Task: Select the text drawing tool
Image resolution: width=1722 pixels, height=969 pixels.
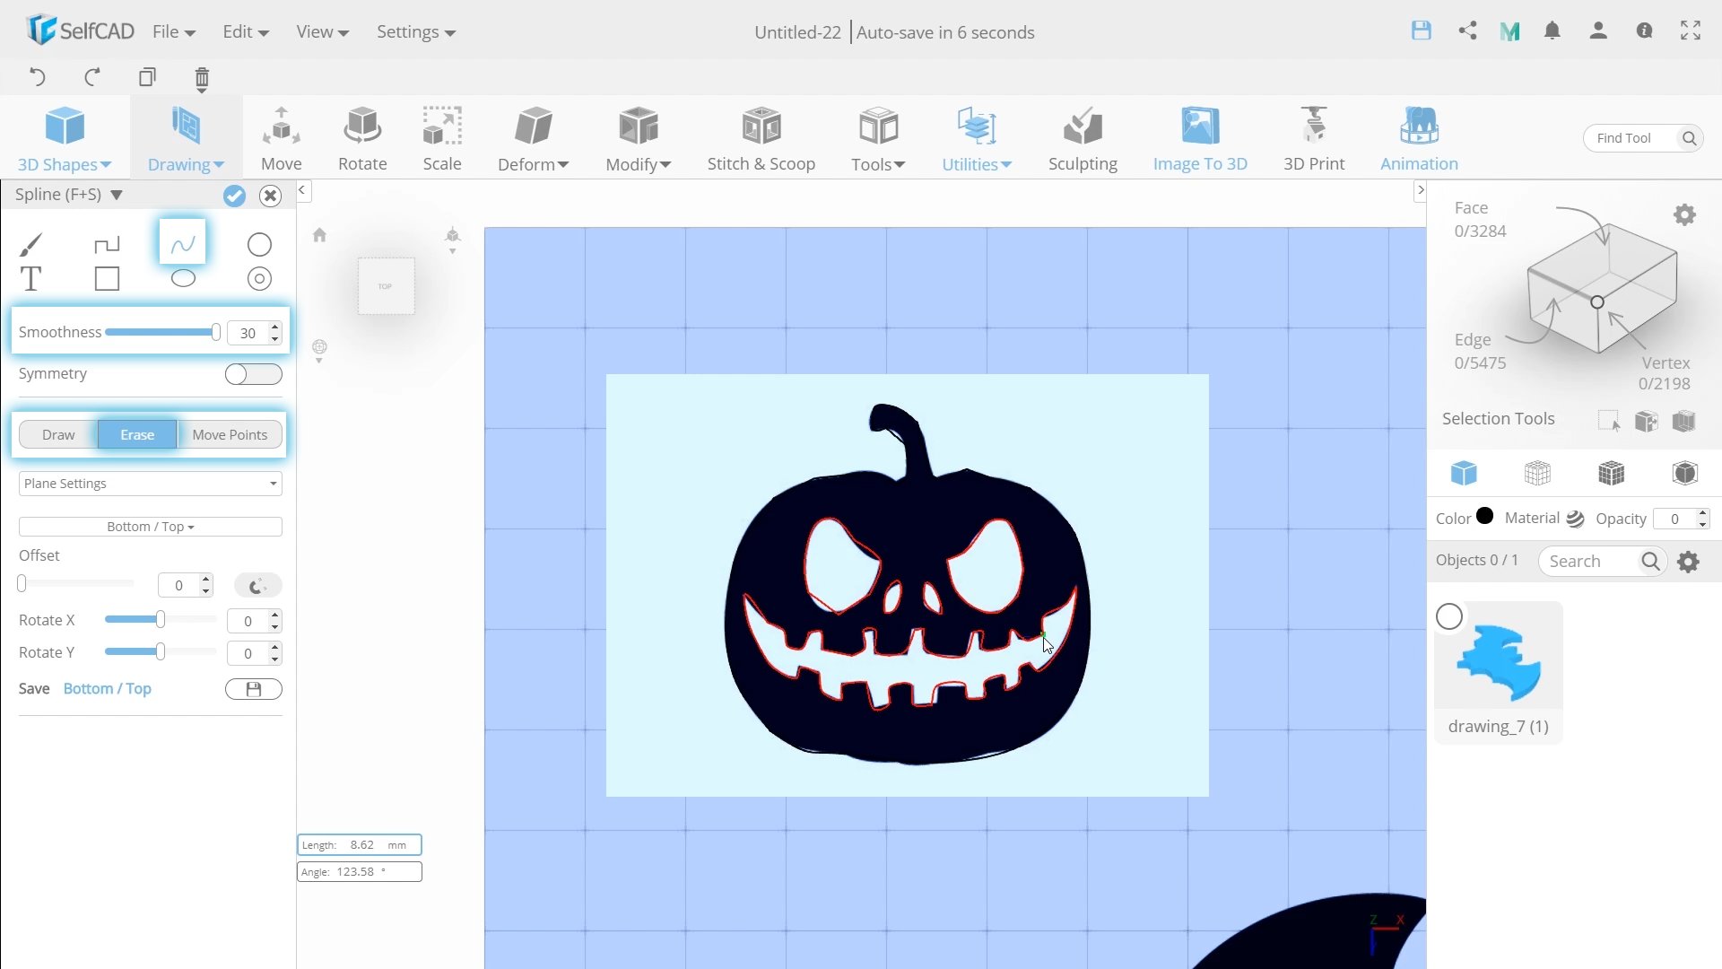Action: pyautogui.click(x=30, y=279)
